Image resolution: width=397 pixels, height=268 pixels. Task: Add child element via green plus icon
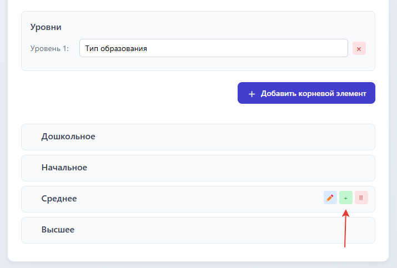(346, 198)
